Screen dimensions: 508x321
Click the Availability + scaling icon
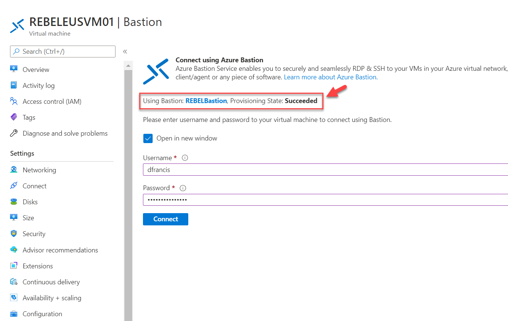coord(14,298)
